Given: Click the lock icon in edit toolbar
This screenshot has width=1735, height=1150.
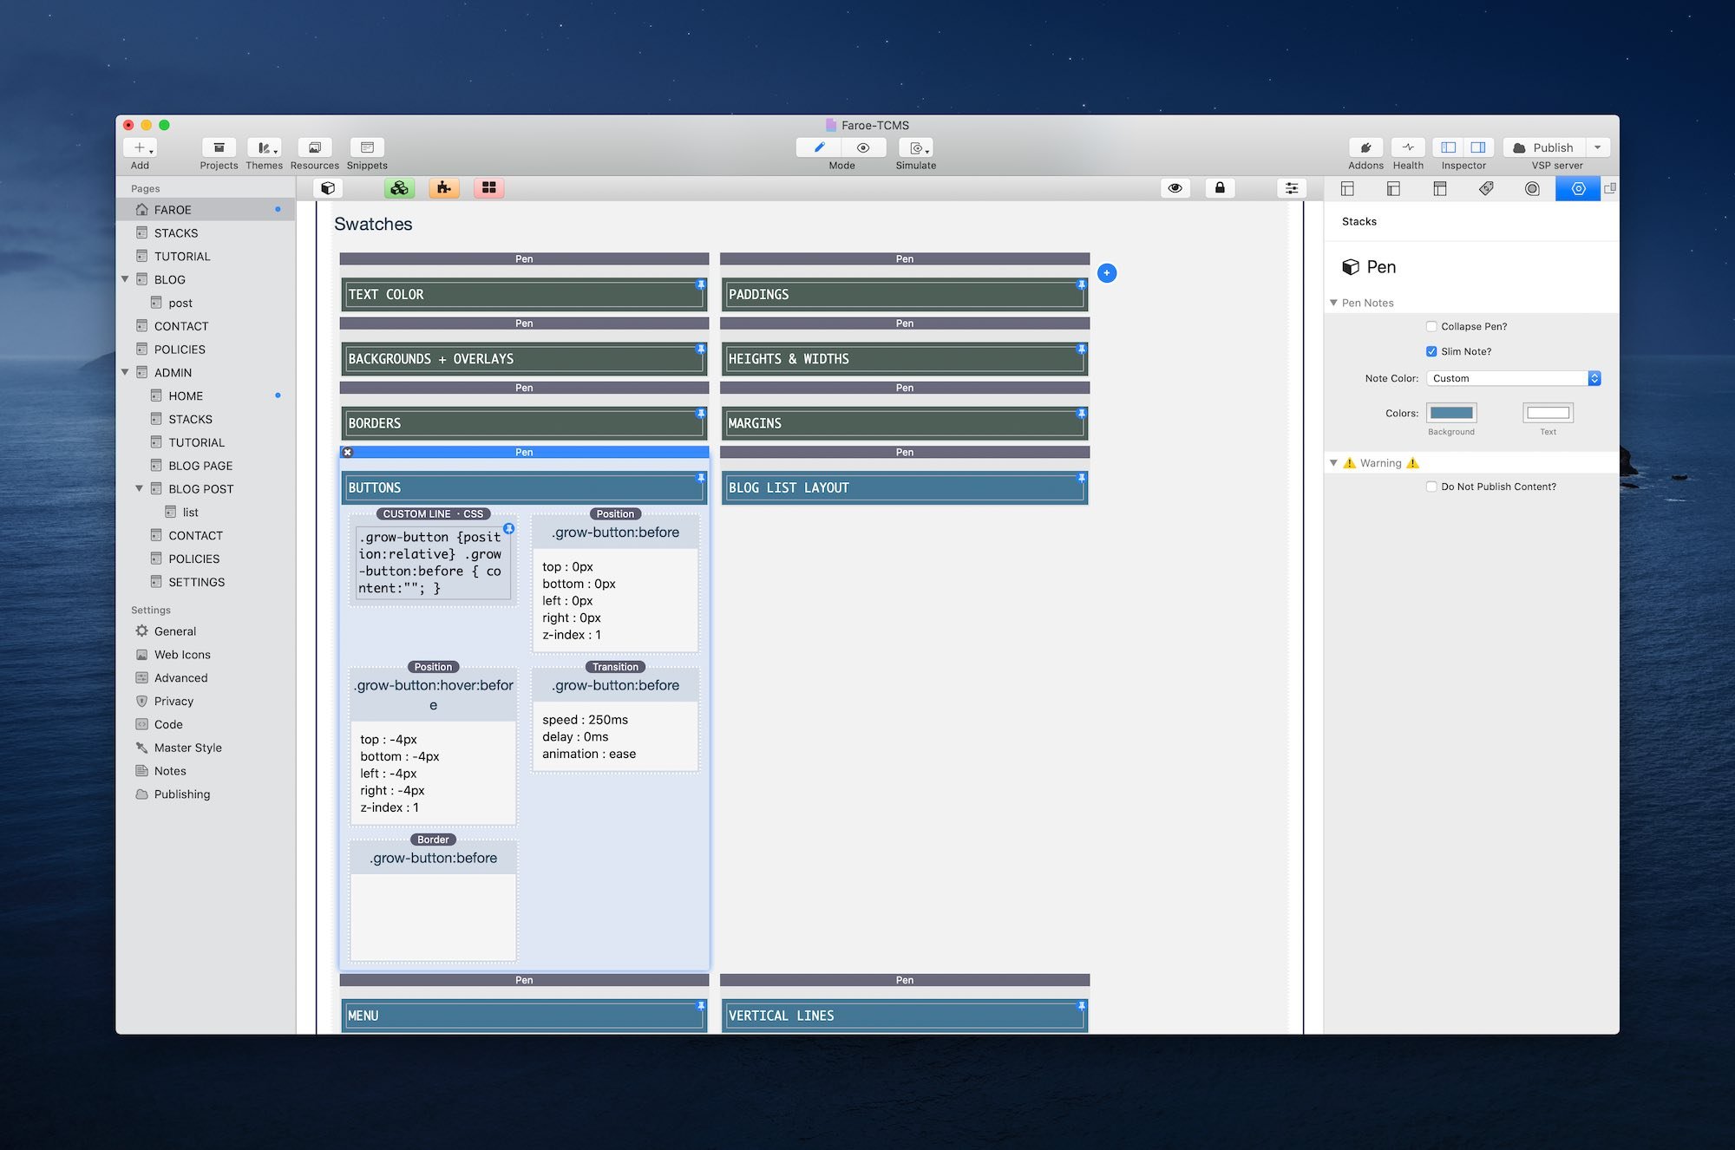Looking at the screenshot, I should [1220, 188].
